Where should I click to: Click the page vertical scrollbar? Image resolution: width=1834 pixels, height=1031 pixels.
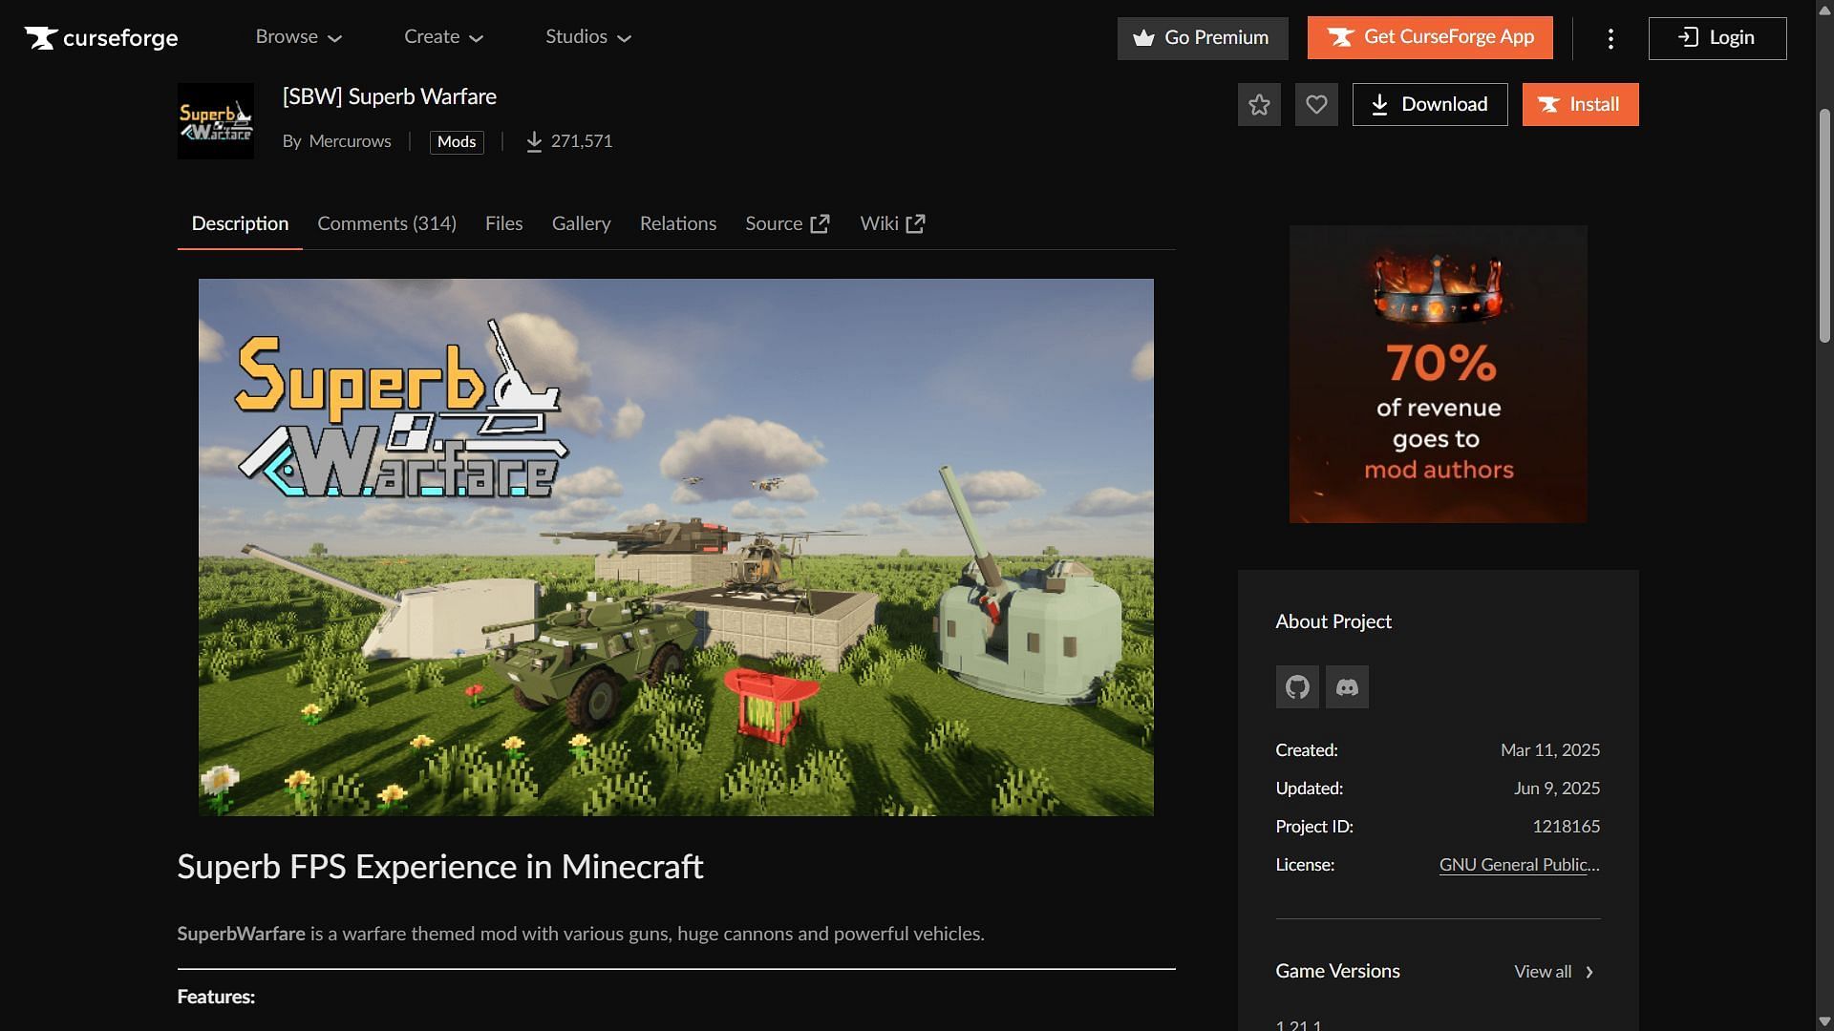[1824, 224]
